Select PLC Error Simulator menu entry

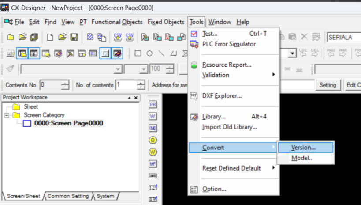pos(234,44)
